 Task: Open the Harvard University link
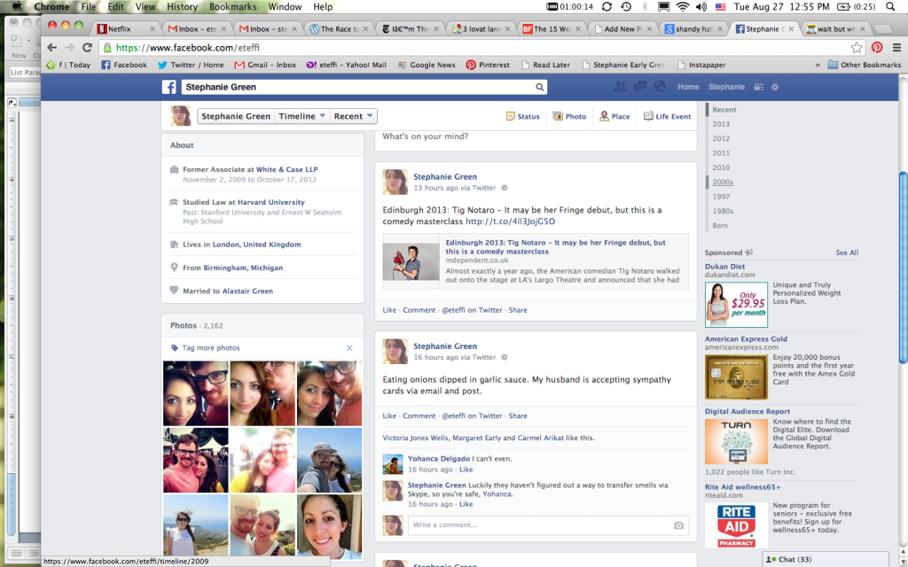[270, 203]
